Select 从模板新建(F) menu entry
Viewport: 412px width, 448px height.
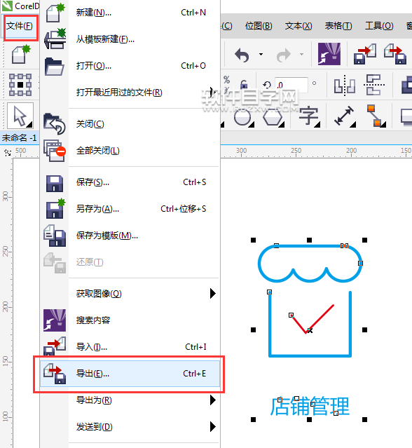click(130, 39)
